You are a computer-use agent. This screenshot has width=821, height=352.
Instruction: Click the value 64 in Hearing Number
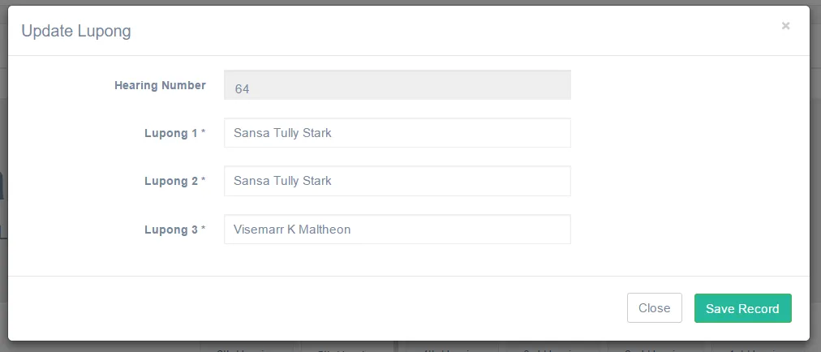click(242, 88)
